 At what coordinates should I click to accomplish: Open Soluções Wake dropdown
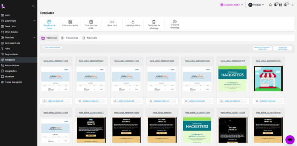pos(232,5)
